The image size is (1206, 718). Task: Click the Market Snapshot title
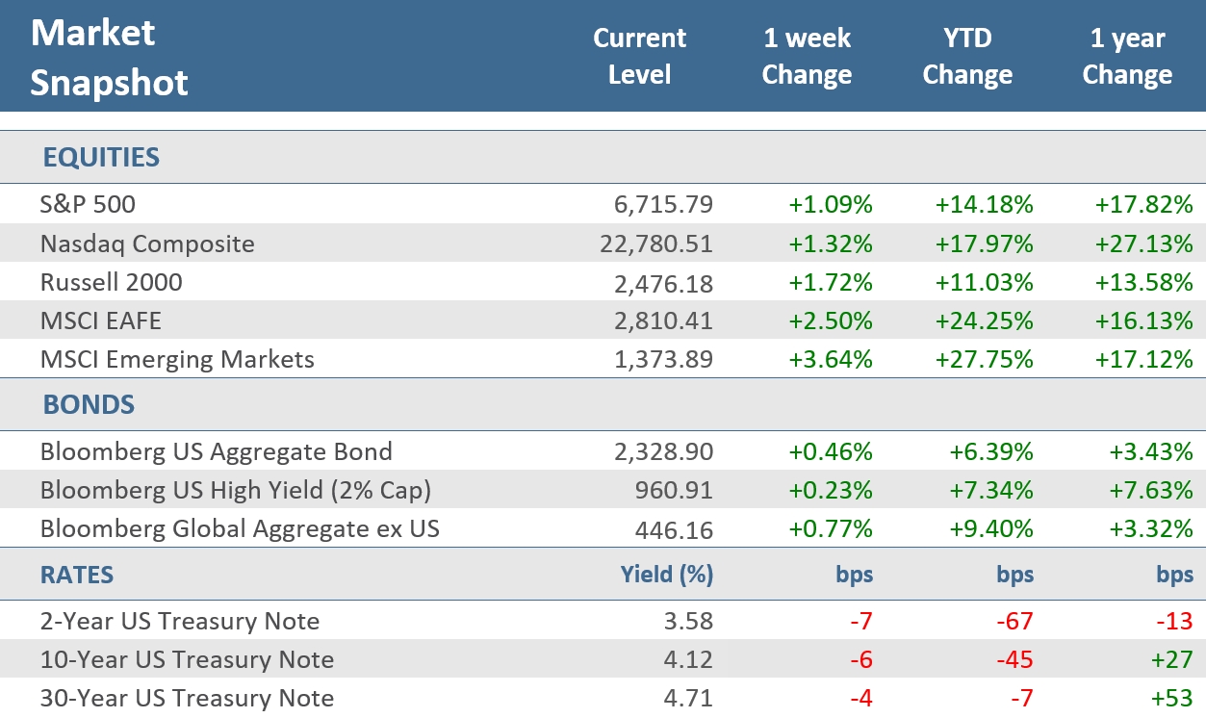tap(109, 58)
